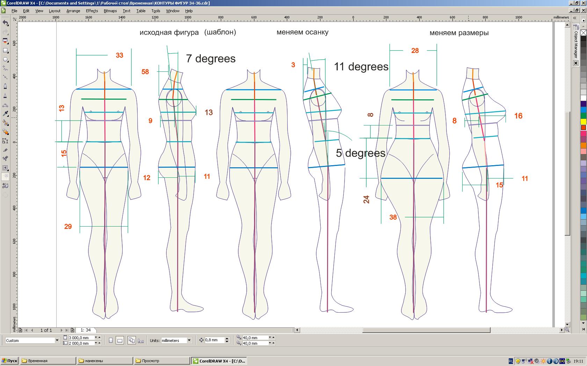Select the Freehand squiggle tool
This screenshot has width=587, height=366.
pyautogui.click(x=5, y=69)
